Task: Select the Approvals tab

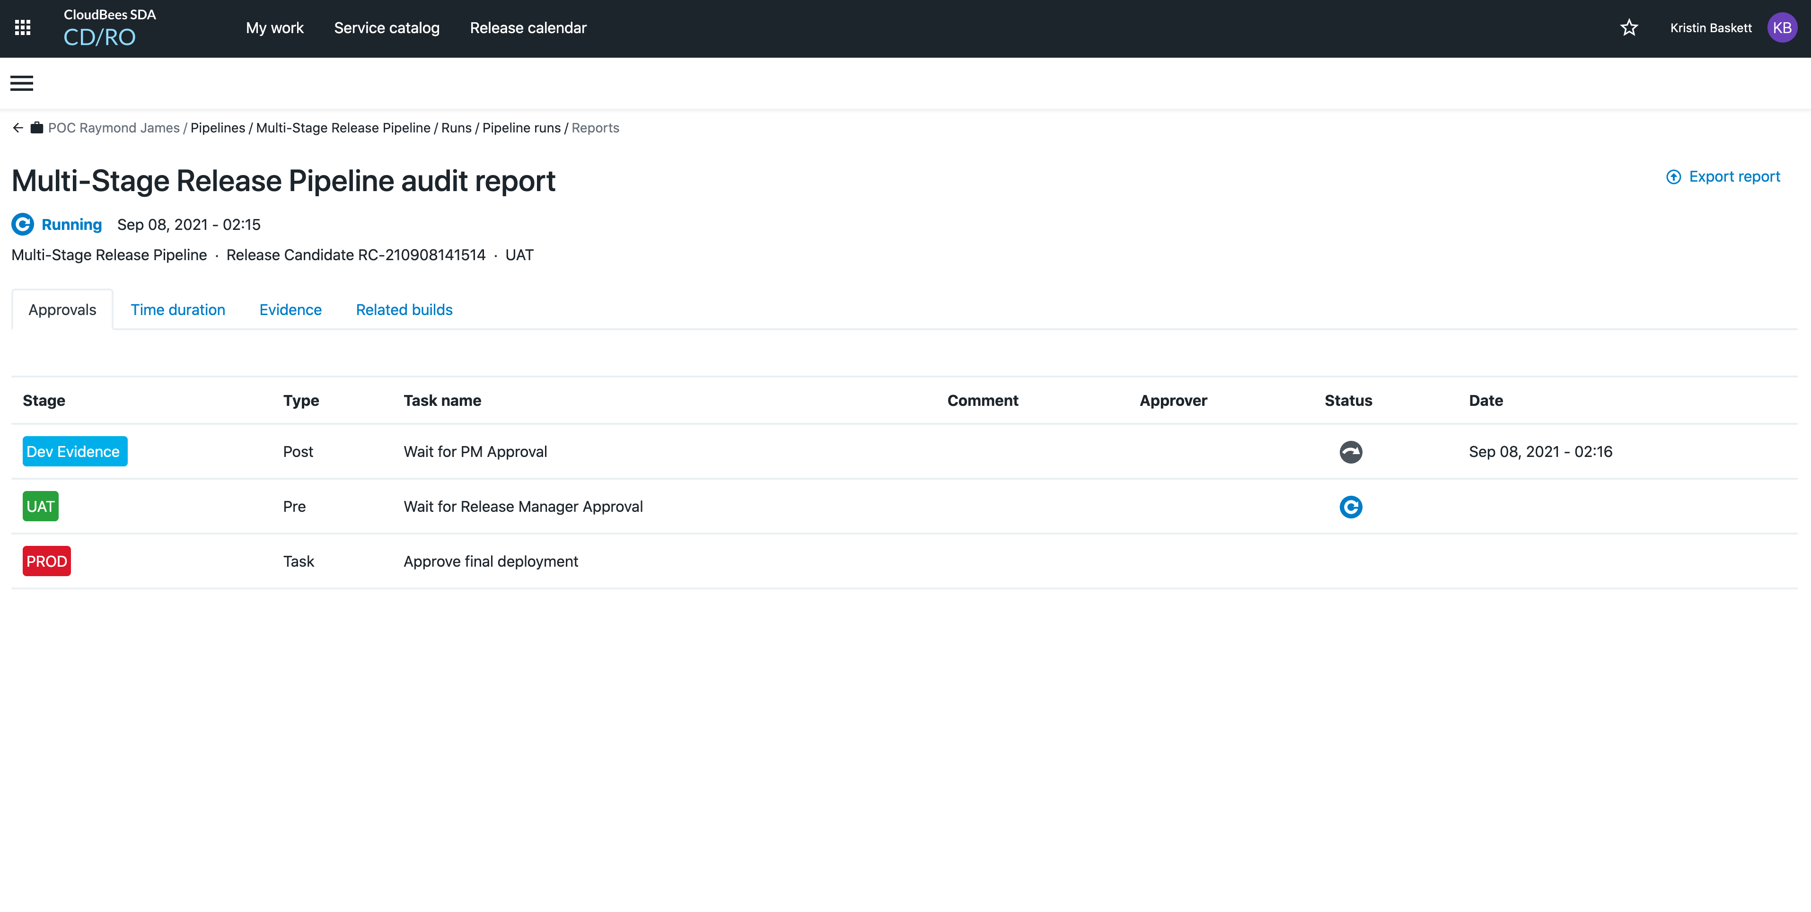Action: (x=62, y=309)
